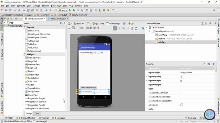Click the Palette vertical scrollbar
The width and height of the screenshot is (220, 123).
click(66, 38)
